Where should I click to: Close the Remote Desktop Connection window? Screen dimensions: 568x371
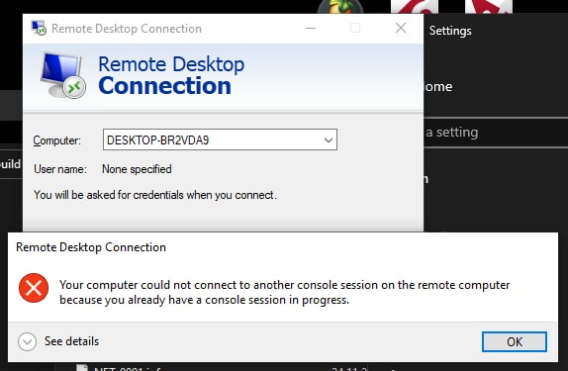pos(401,28)
